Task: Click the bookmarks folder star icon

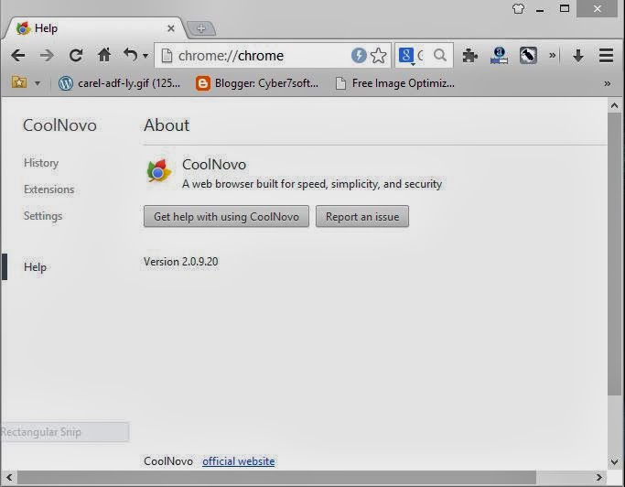Action: 18,82
